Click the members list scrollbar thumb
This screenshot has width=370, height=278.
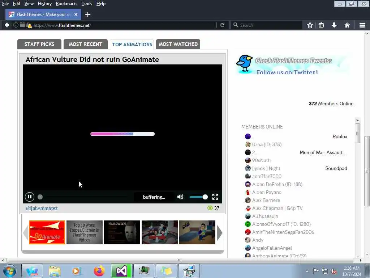(357, 133)
